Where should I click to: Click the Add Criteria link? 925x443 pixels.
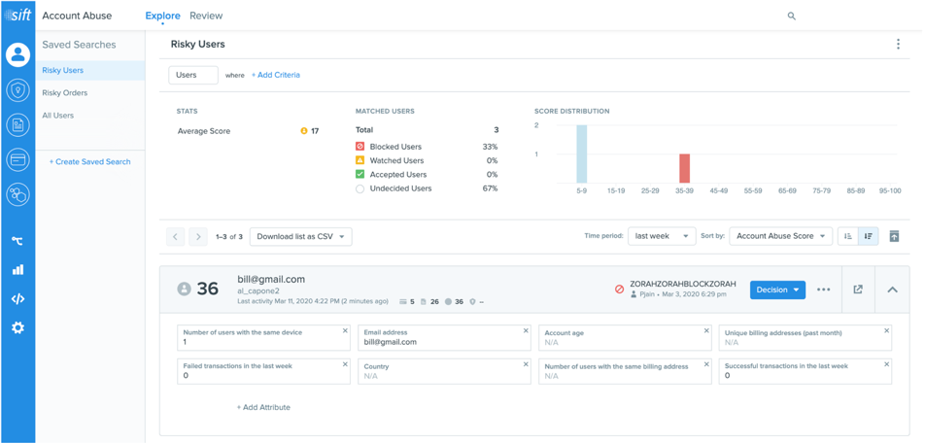click(x=276, y=75)
